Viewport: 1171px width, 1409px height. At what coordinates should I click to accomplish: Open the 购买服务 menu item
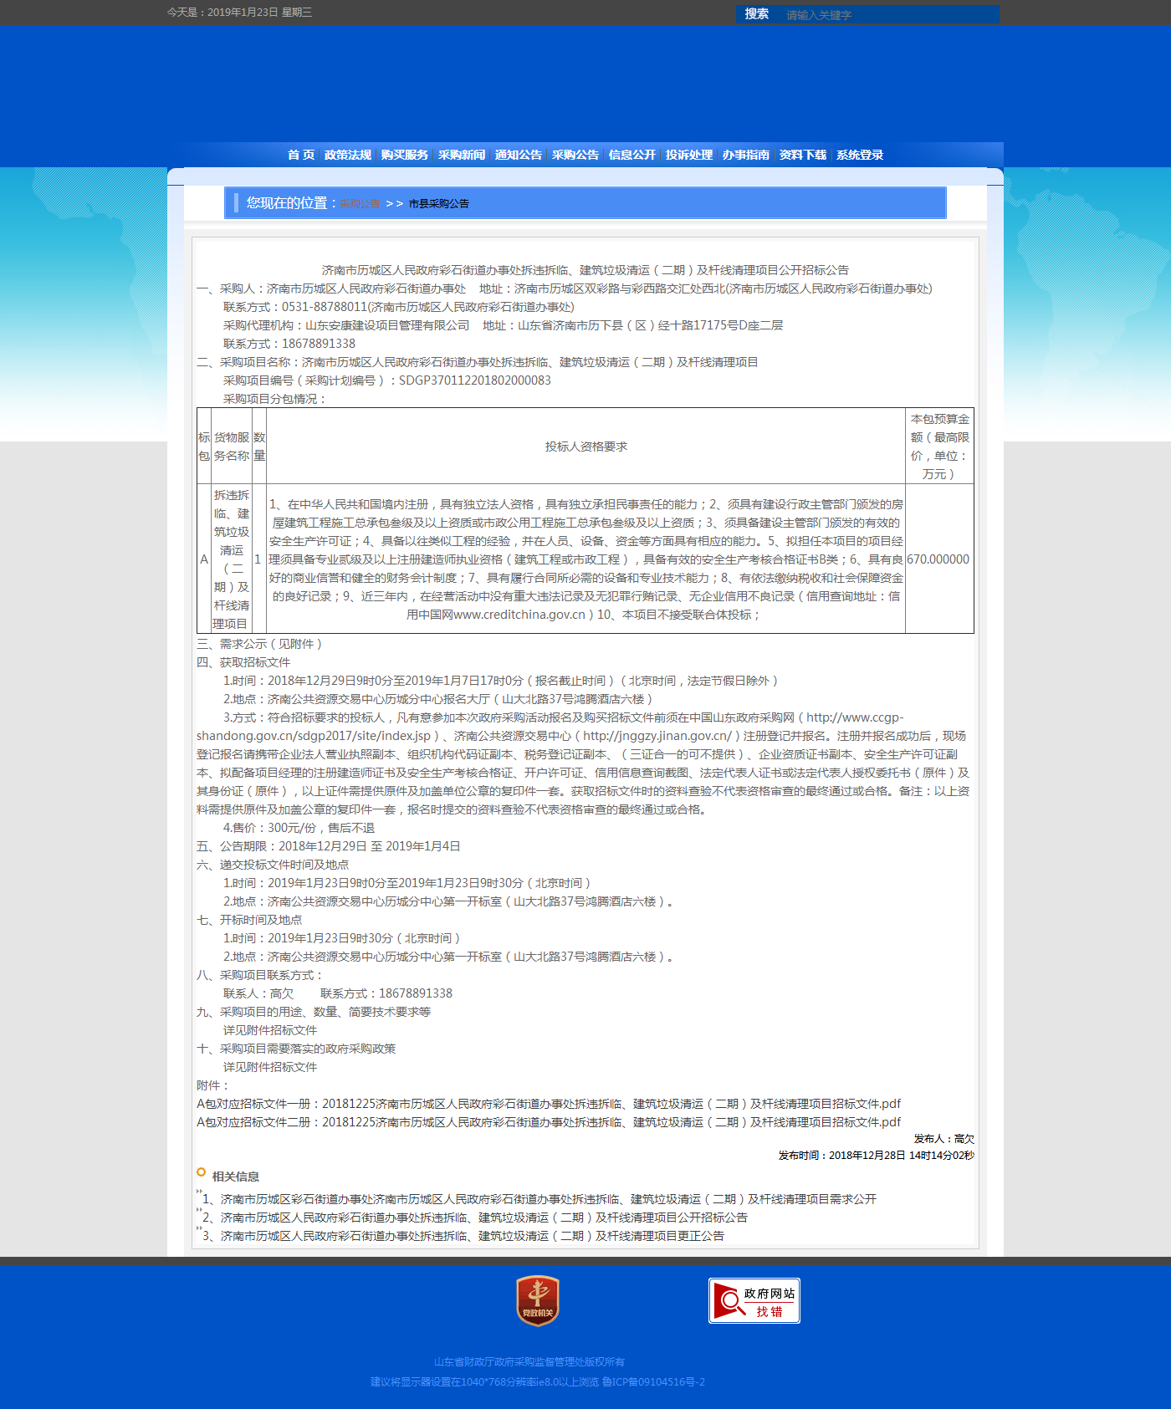pyautogui.click(x=405, y=155)
